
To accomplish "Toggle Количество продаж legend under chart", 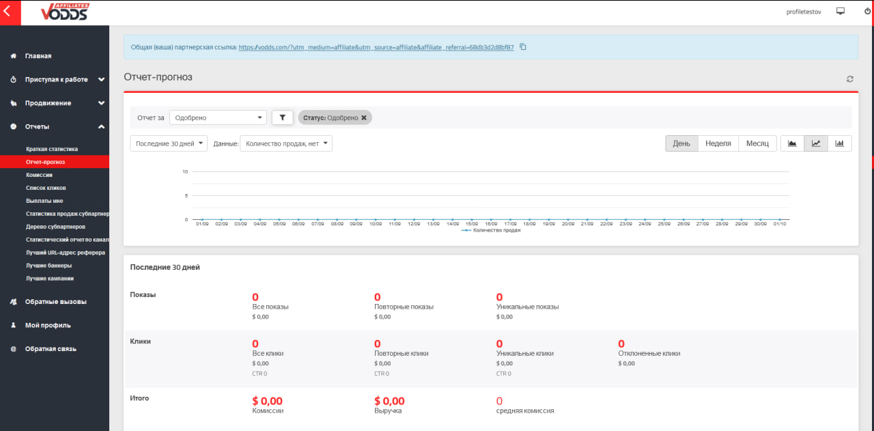I will point(490,231).
